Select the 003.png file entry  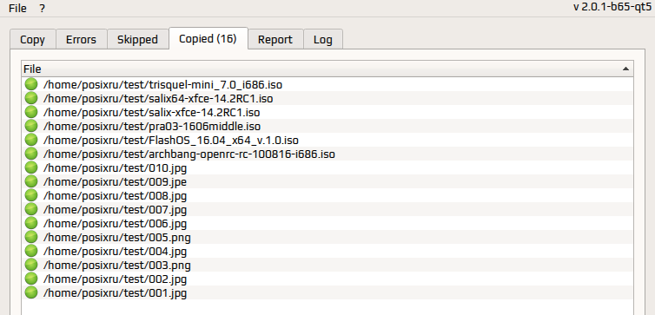tap(327, 265)
